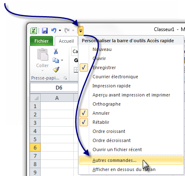Click the Excel application icon
This screenshot has height=176, width=185.
pos(34,31)
